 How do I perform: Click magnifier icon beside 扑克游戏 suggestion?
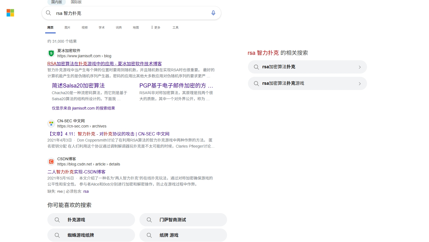(57, 220)
